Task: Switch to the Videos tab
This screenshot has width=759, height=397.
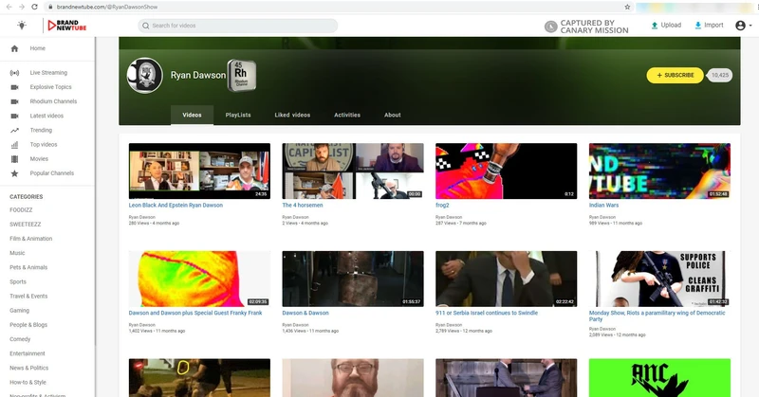Action: tap(192, 115)
